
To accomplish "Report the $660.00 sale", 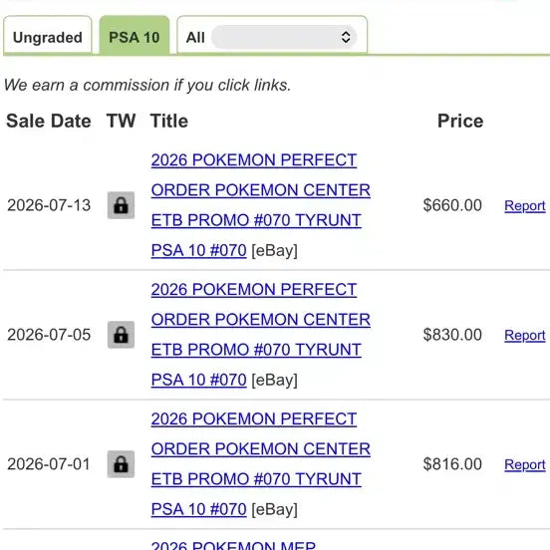I will [525, 206].
